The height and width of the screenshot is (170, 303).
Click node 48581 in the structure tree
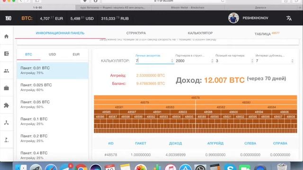[119, 107]
